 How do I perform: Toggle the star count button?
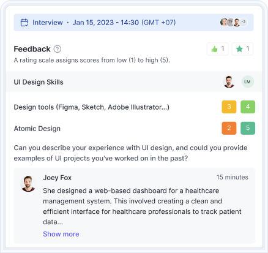coord(242,49)
